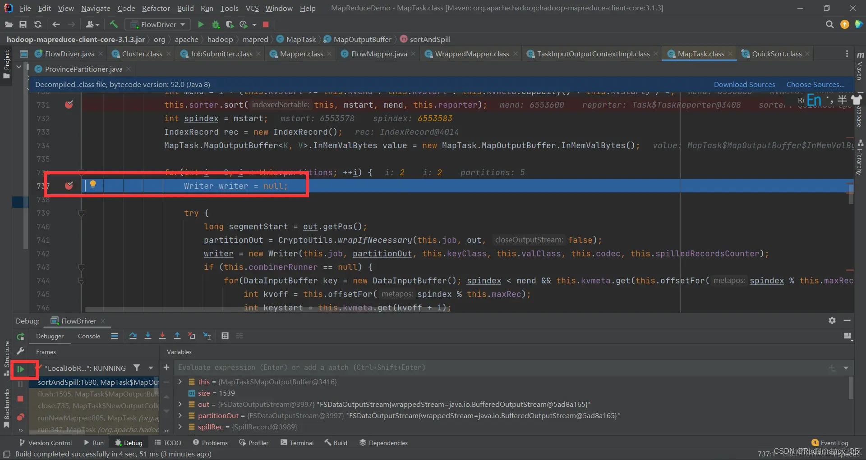
Task: Add a new watch with plus icon
Action: click(x=166, y=368)
